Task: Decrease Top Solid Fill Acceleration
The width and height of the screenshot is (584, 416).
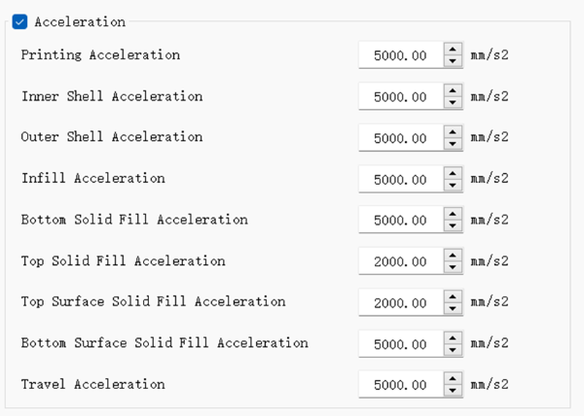Action: click(x=453, y=267)
